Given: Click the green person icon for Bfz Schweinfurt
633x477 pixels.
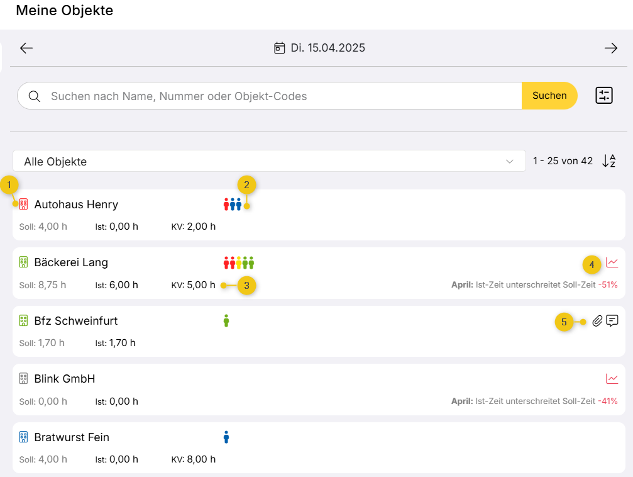Looking at the screenshot, I should click(226, 321).
